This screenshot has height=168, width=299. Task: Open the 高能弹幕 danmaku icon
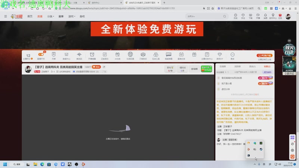tap(169, 56)
